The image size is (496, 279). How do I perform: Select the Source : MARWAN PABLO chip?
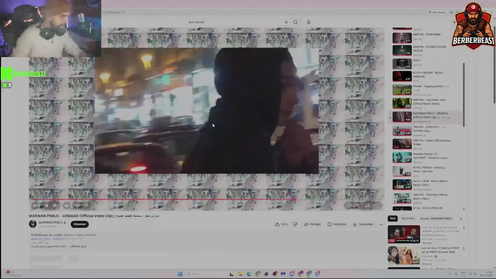click(436, 219)
